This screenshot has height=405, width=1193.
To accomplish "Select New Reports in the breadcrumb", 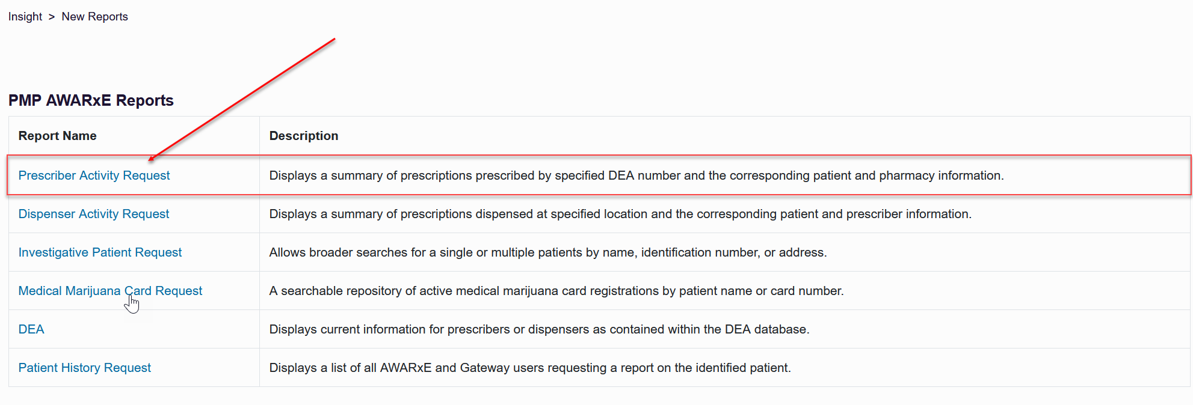I will 94,17.
